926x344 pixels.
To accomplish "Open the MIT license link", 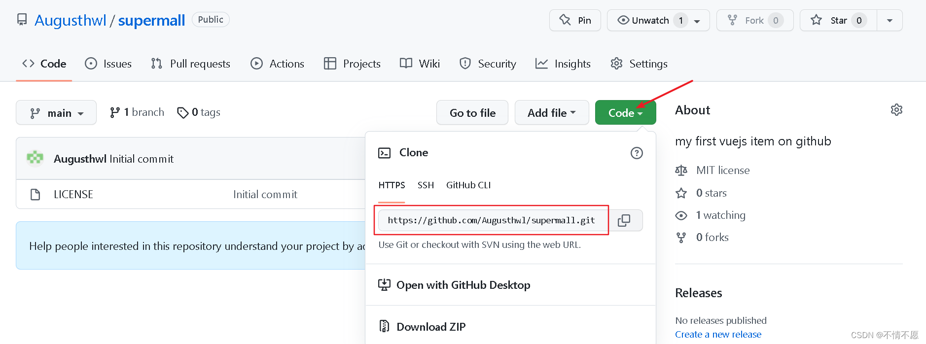I will pos(723,170).
